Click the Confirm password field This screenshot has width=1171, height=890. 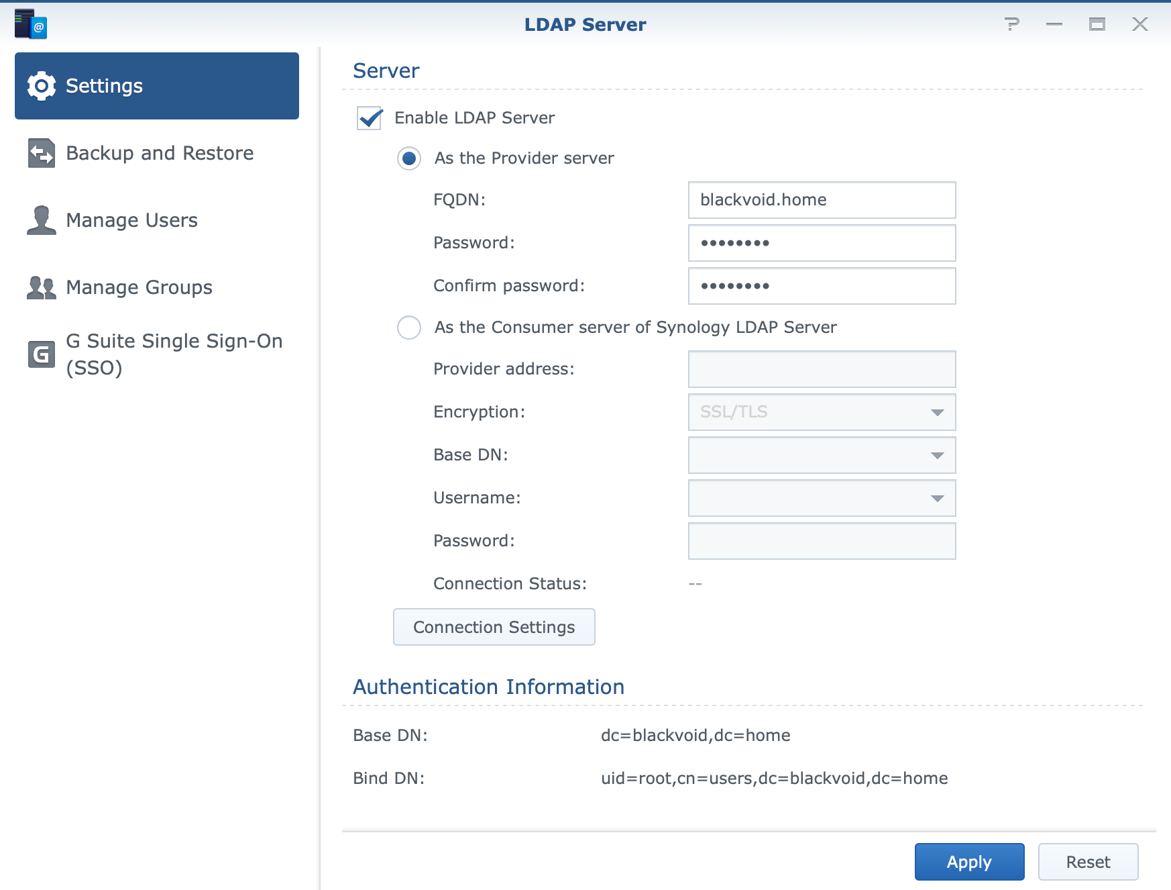(822, 286)
